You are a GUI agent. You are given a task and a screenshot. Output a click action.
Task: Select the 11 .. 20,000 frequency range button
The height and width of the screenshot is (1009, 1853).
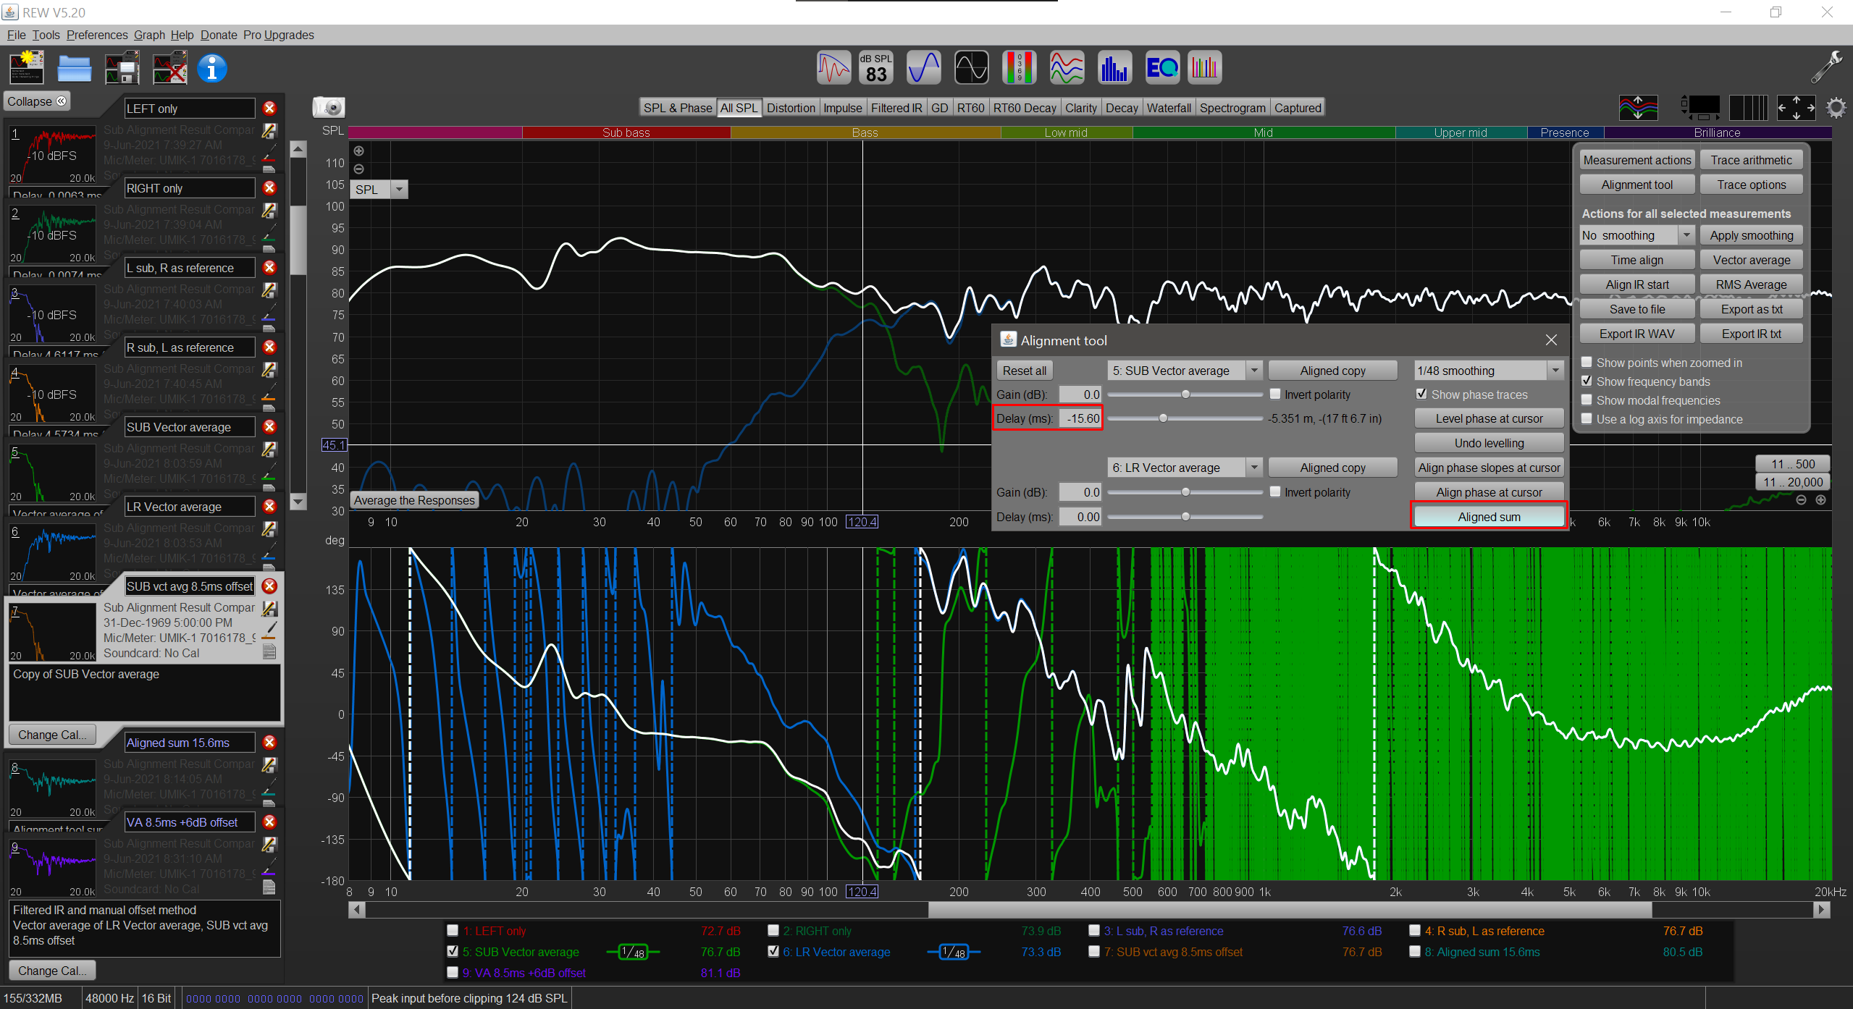[x=1791, y=481]
